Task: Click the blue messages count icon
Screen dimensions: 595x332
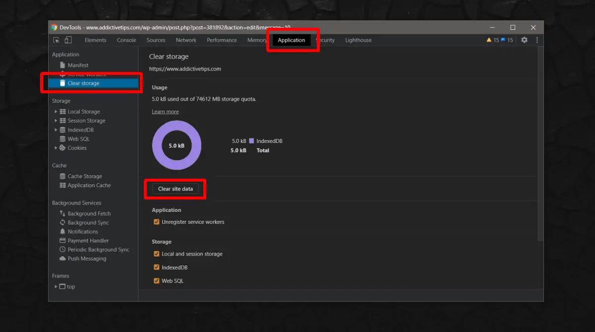Action: [503, 40]
